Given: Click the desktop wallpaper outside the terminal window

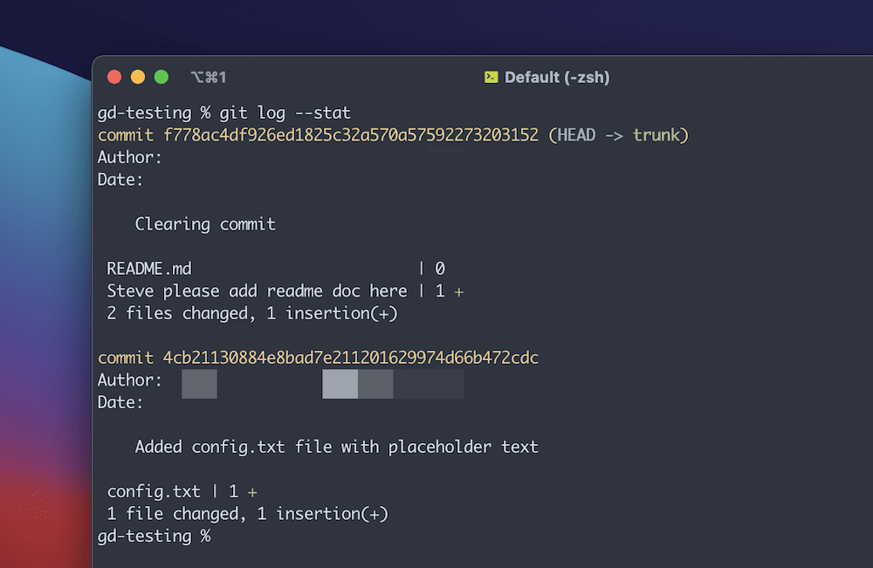Looking at the screenshot, I should (44, 349).
